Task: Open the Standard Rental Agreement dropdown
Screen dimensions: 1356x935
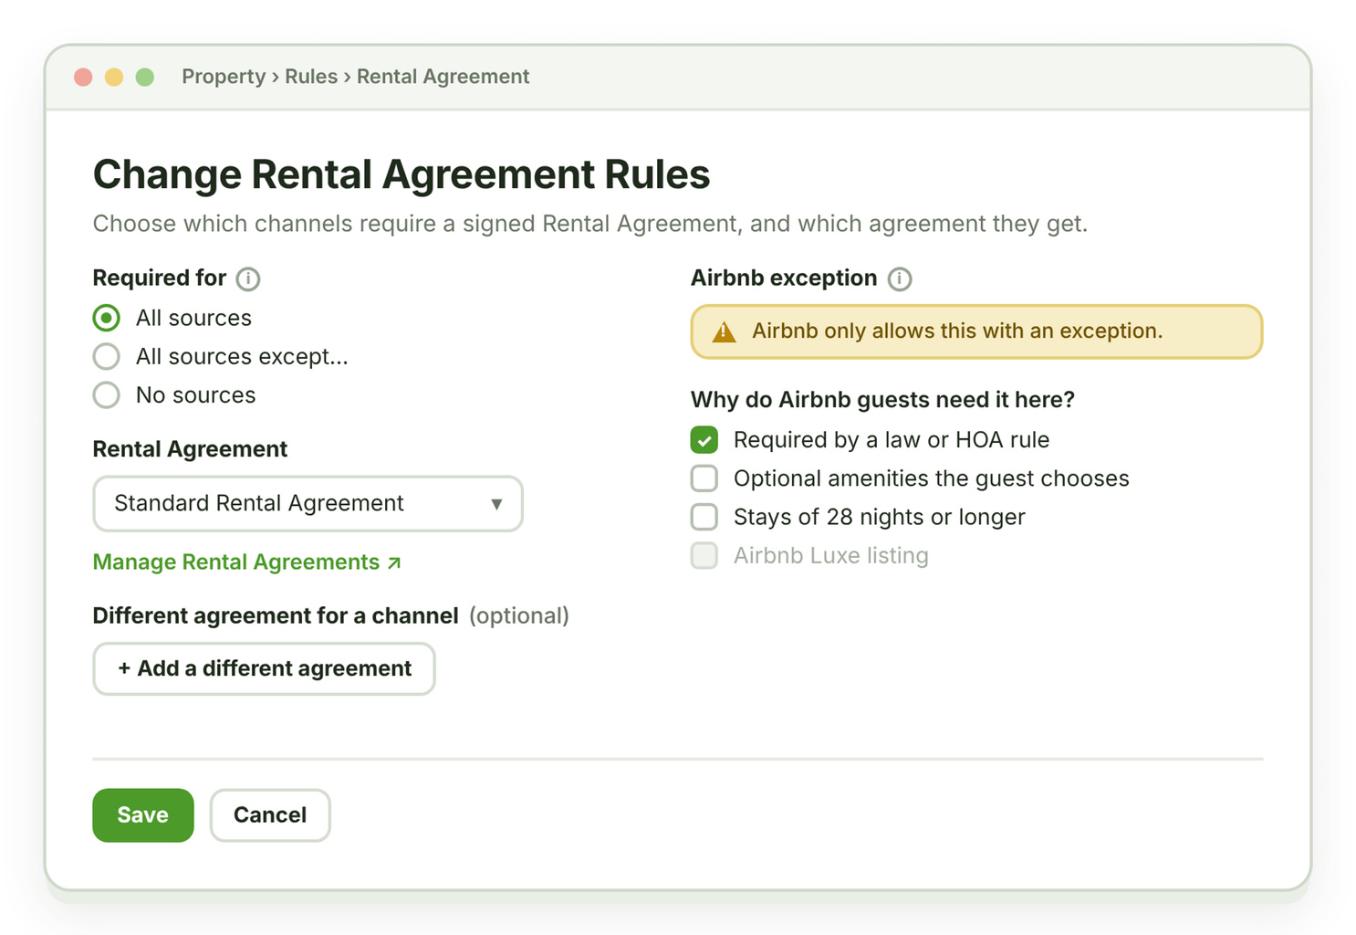Action: pyautogui.click(x=308, y=503)
